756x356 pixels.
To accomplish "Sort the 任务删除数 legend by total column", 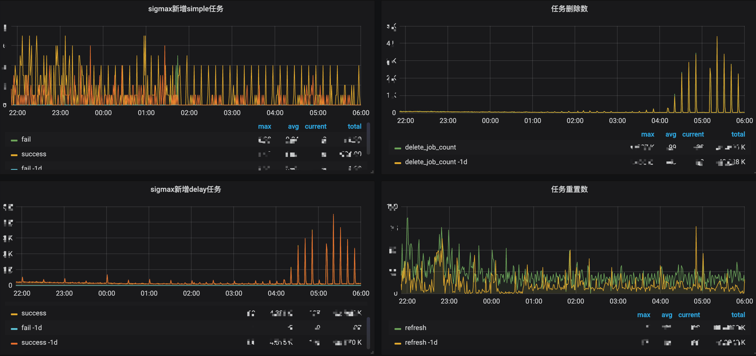I will click(738, 135).
